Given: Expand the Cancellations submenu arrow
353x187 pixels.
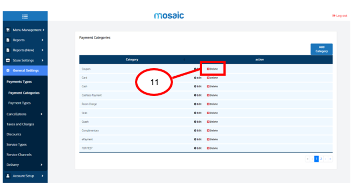Looking at the screenshot, I should click(41, 114).
